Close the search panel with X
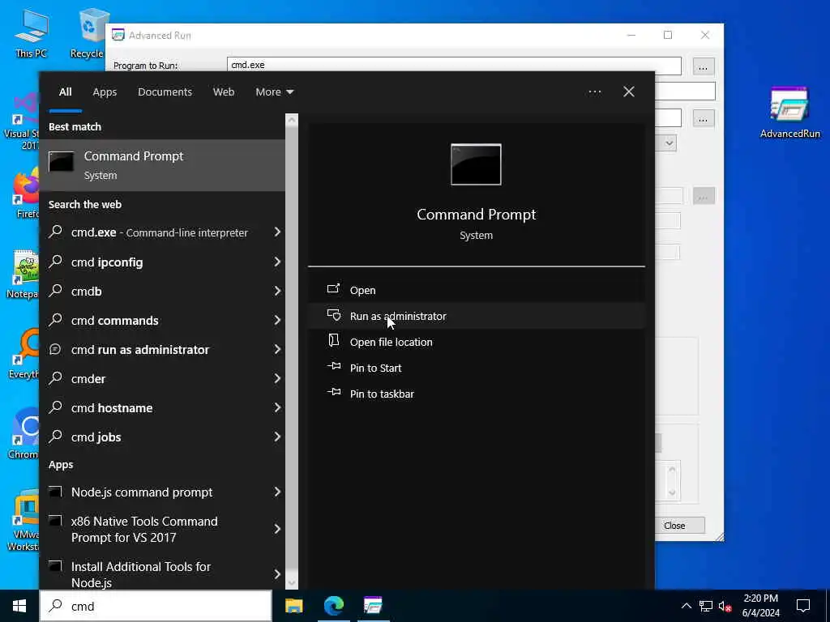This screenshot has width=830, height=622. click(628, 92)
